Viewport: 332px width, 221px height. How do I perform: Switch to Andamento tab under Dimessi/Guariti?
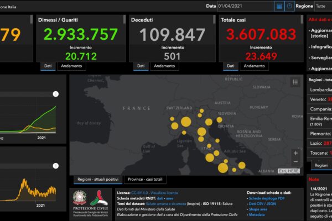click(x=72, y=66)
